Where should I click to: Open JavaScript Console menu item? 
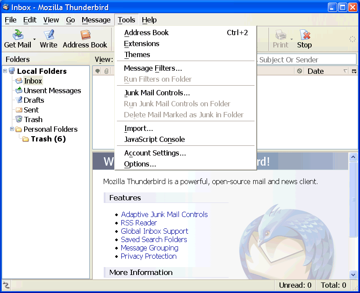[x=185, y=139]
